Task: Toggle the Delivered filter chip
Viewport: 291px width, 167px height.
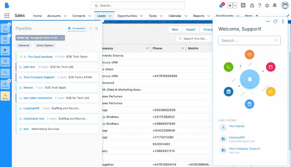Action: click(x=24, y=46)
